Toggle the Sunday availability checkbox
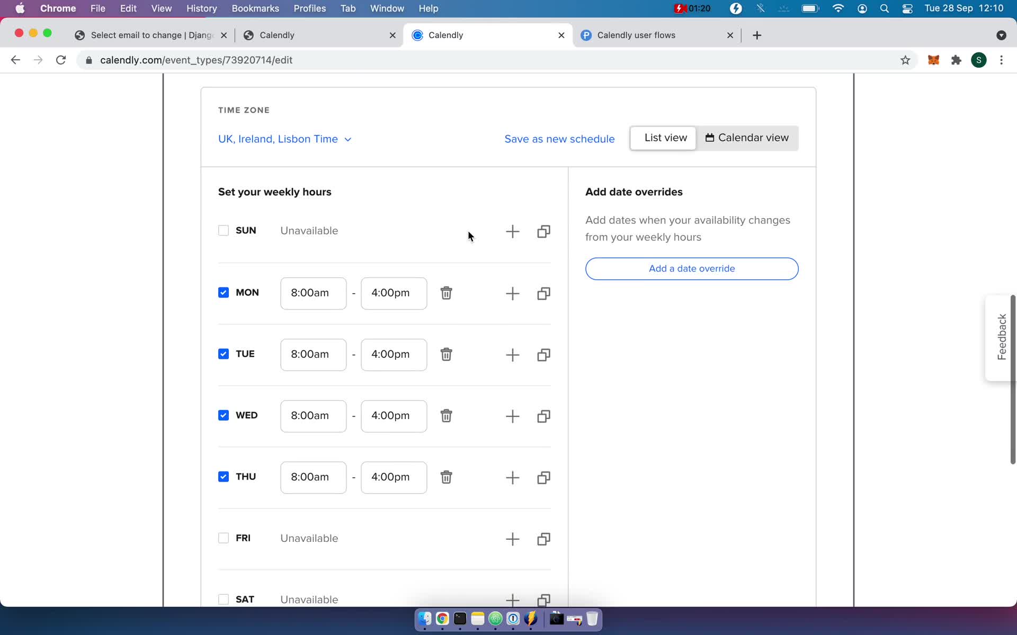 224,230
